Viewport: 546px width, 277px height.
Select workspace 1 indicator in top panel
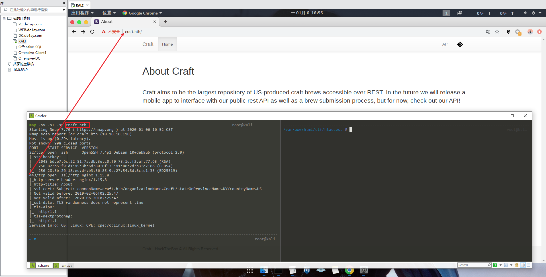(x=446, y=13)
